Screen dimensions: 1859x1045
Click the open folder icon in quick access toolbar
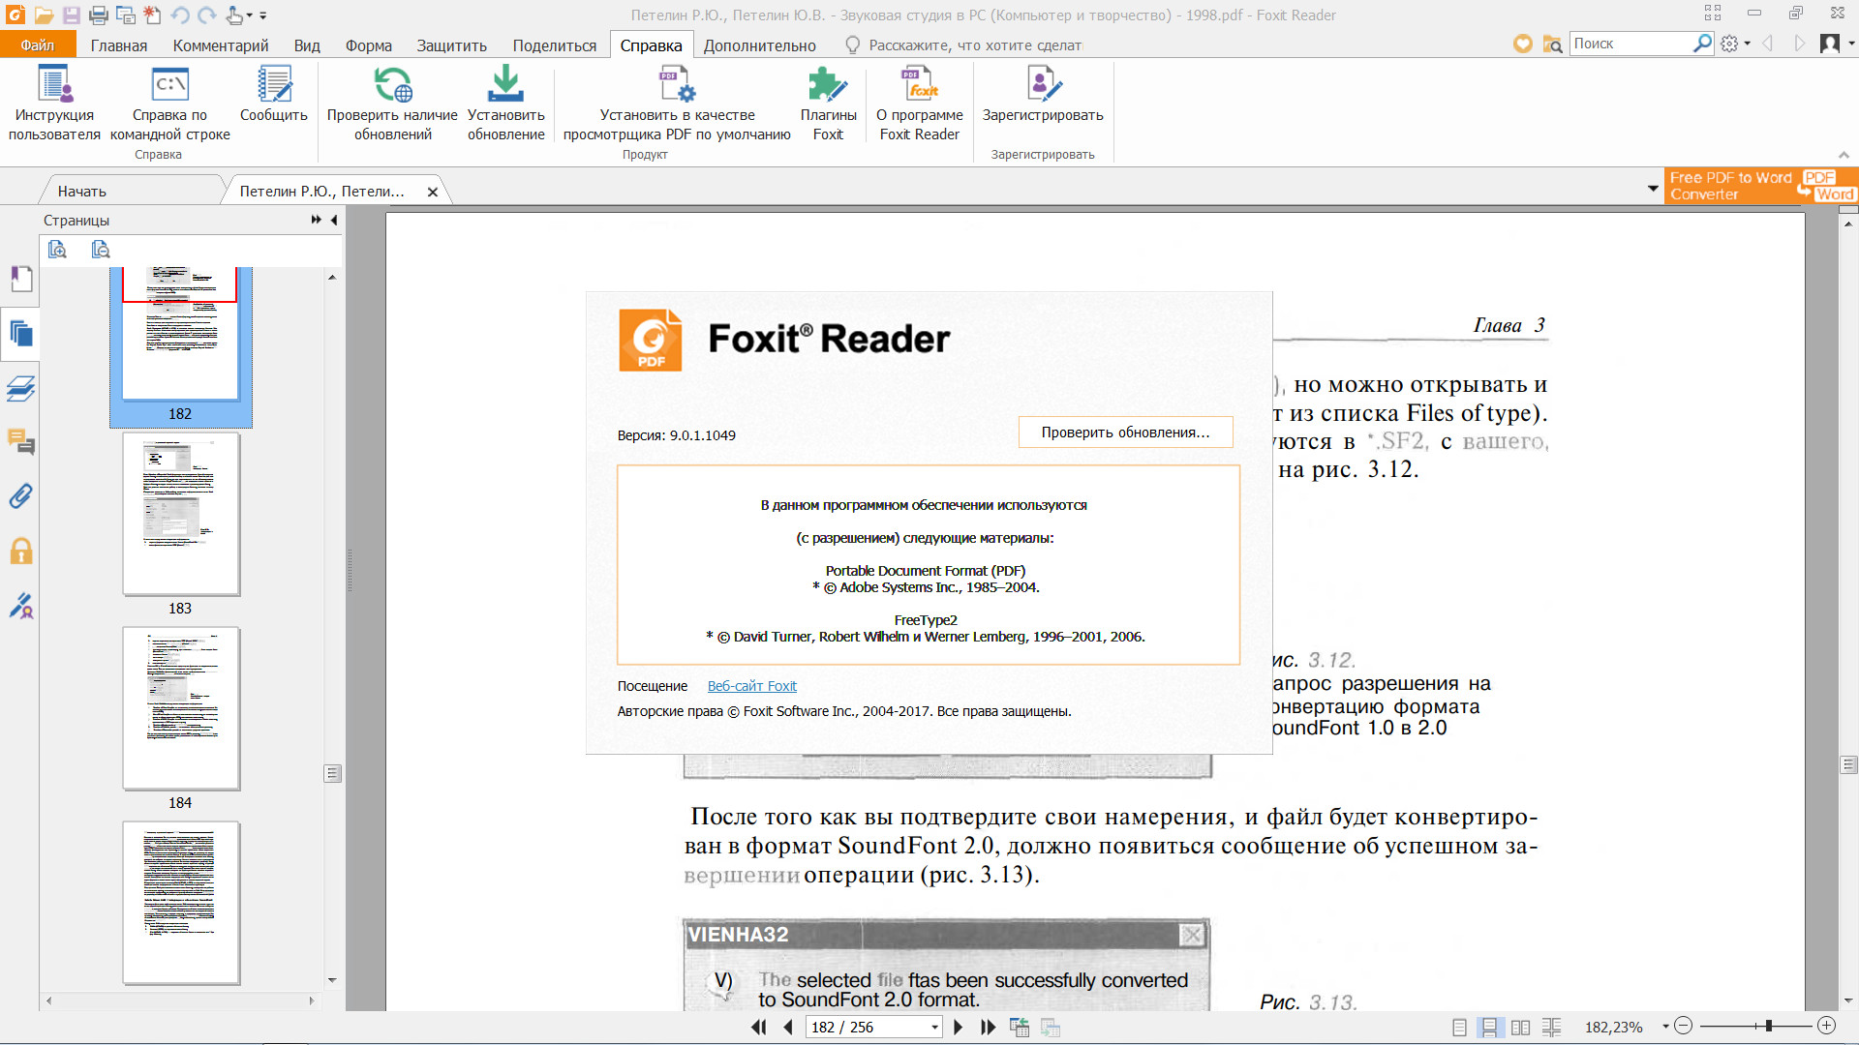(x=44, y=15)
